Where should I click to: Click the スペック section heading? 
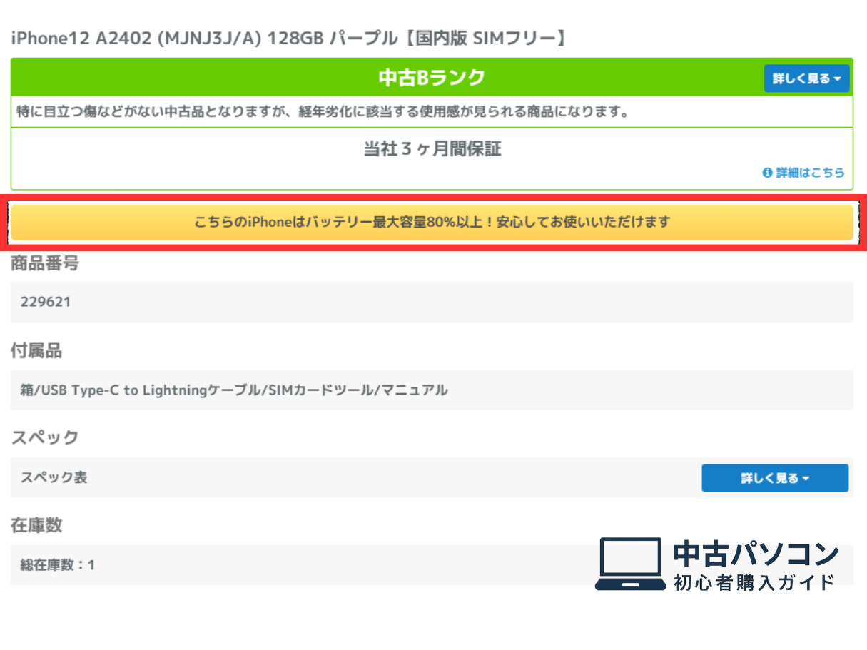click(45, 437)
